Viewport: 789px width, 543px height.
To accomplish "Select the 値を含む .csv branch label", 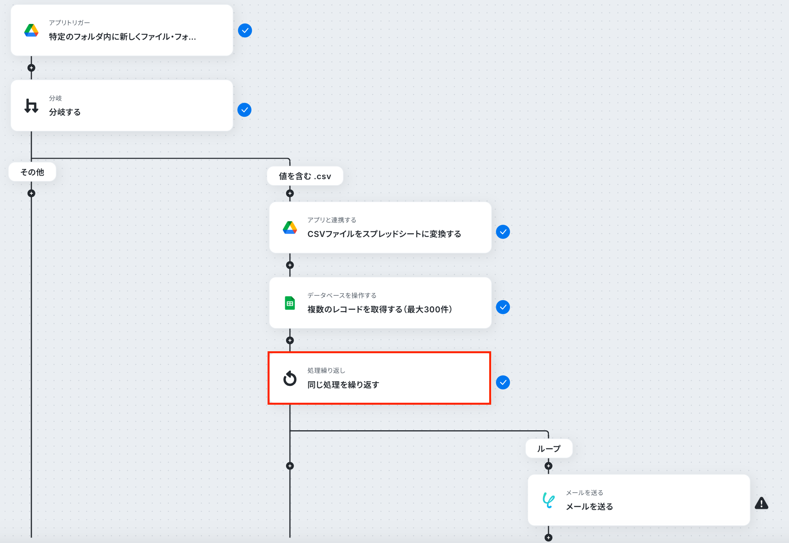I will pyautogui.click(x=305, y=176).
